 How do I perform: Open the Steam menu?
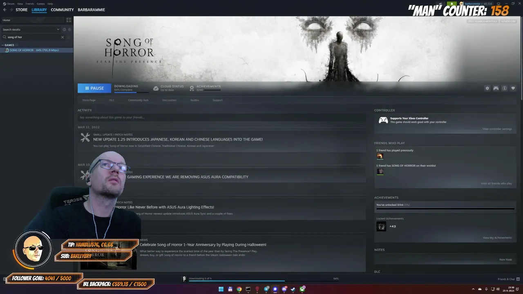tap(11, 4)
